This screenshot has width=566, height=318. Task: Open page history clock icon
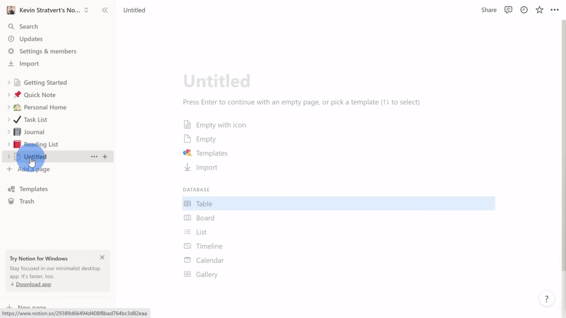524,10
